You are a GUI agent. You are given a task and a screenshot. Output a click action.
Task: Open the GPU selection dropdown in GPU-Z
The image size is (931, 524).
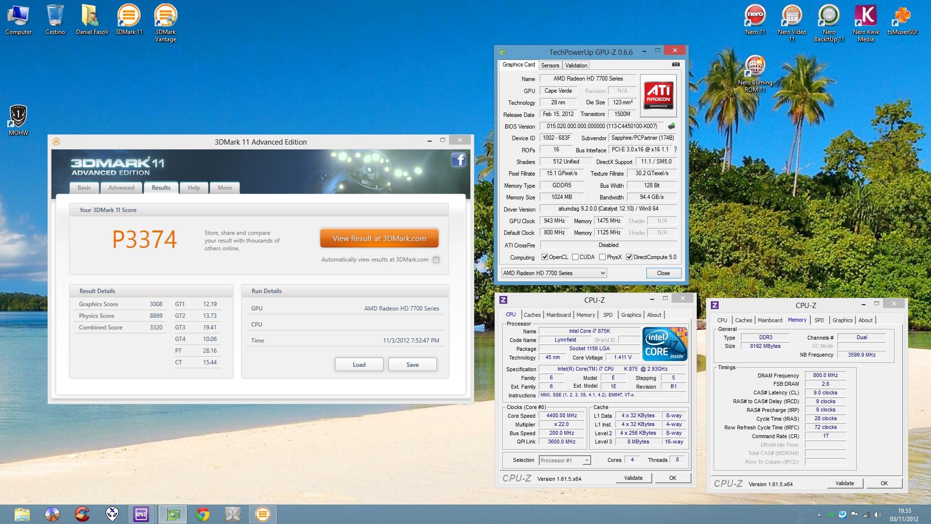click(x=554, y=273)
